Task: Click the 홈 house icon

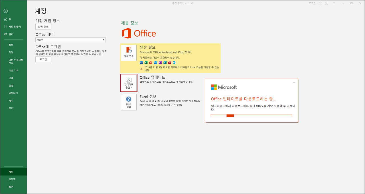Action: click(x=5, y=19)
